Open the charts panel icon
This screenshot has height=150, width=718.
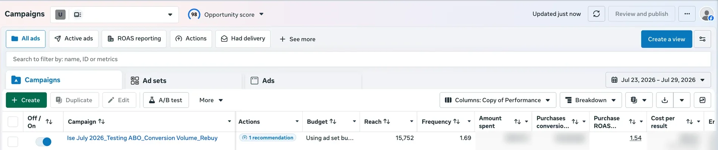click(702, 100)
